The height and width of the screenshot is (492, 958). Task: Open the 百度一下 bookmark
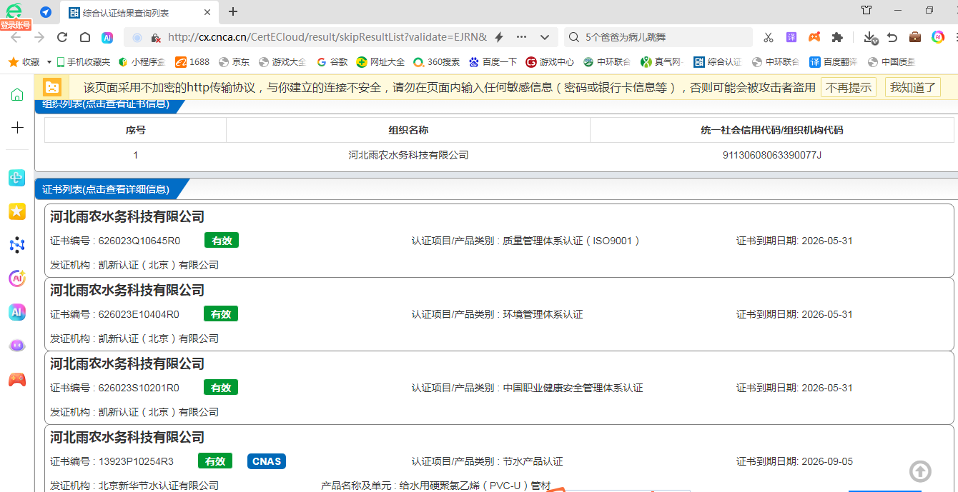point(493,62)
